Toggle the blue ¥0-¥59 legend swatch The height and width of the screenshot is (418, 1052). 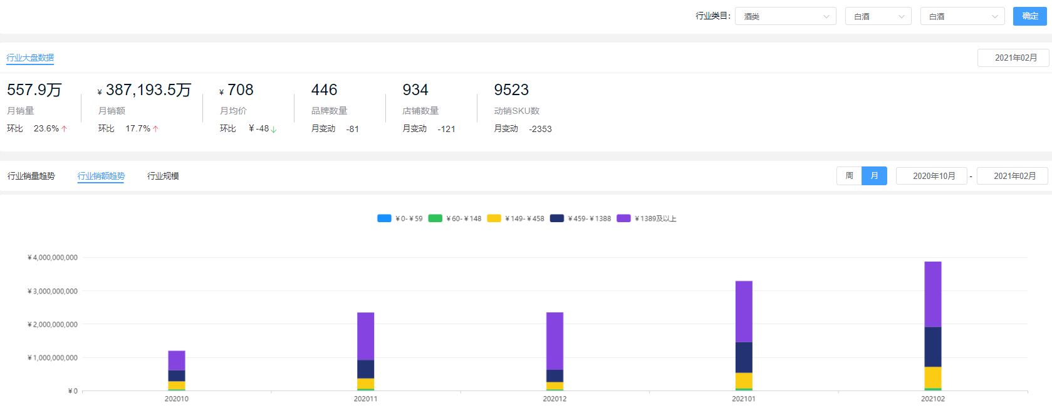pos(384,218)
